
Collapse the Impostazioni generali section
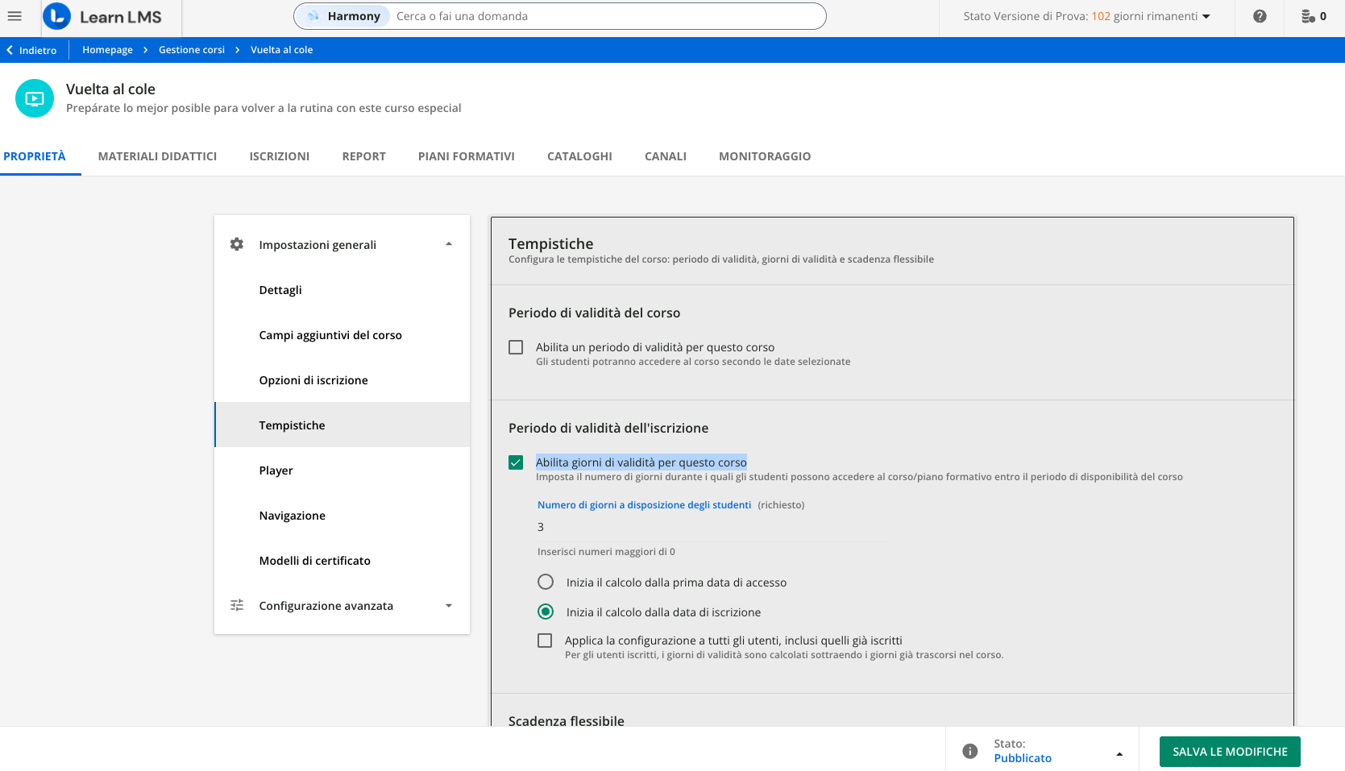point(449,244)
